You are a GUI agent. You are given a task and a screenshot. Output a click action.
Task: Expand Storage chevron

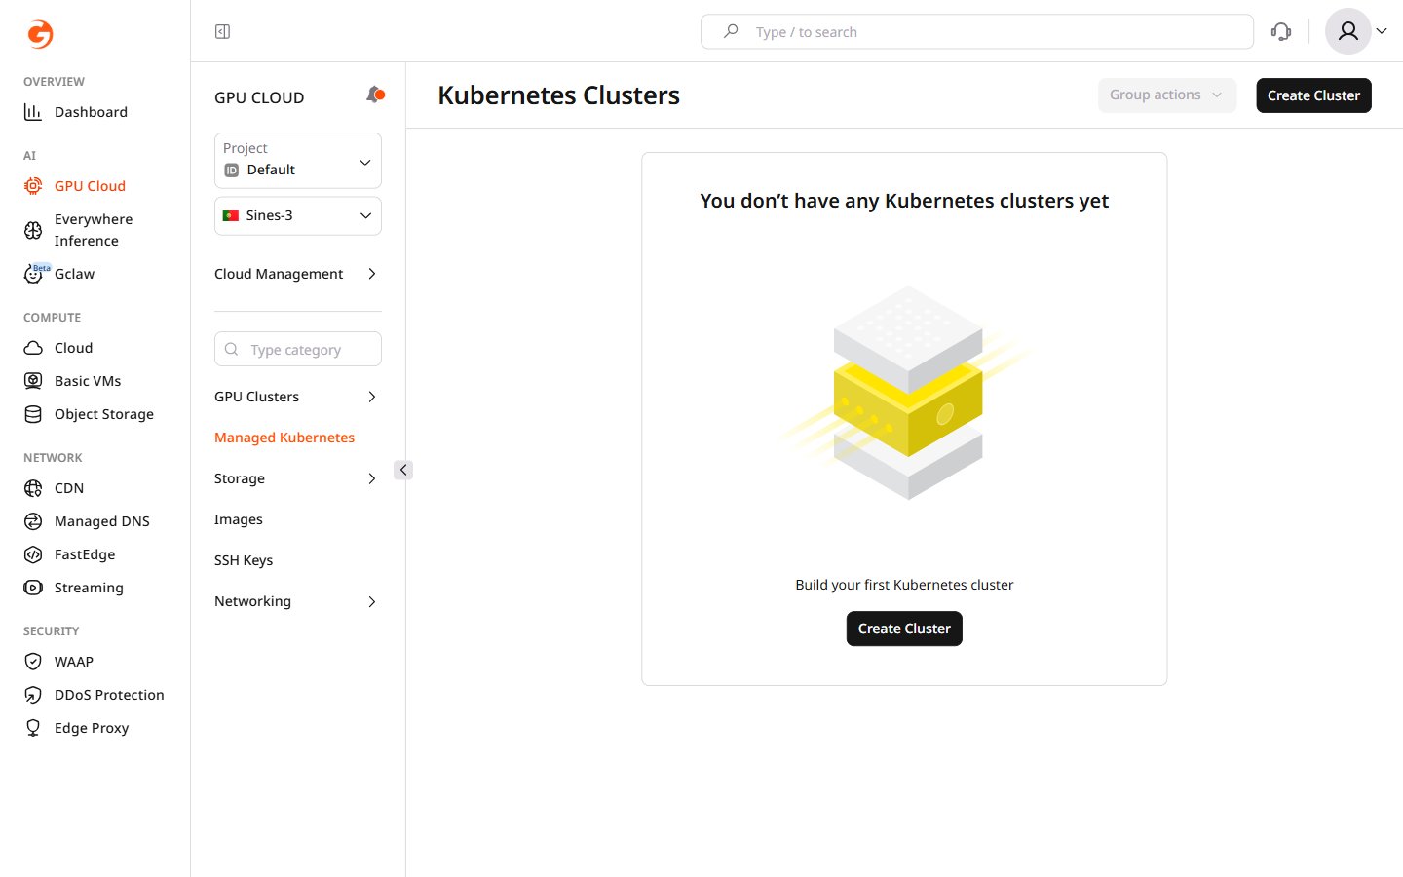372,478
